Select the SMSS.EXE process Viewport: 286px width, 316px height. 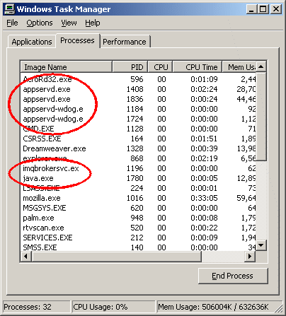(138, 247)
